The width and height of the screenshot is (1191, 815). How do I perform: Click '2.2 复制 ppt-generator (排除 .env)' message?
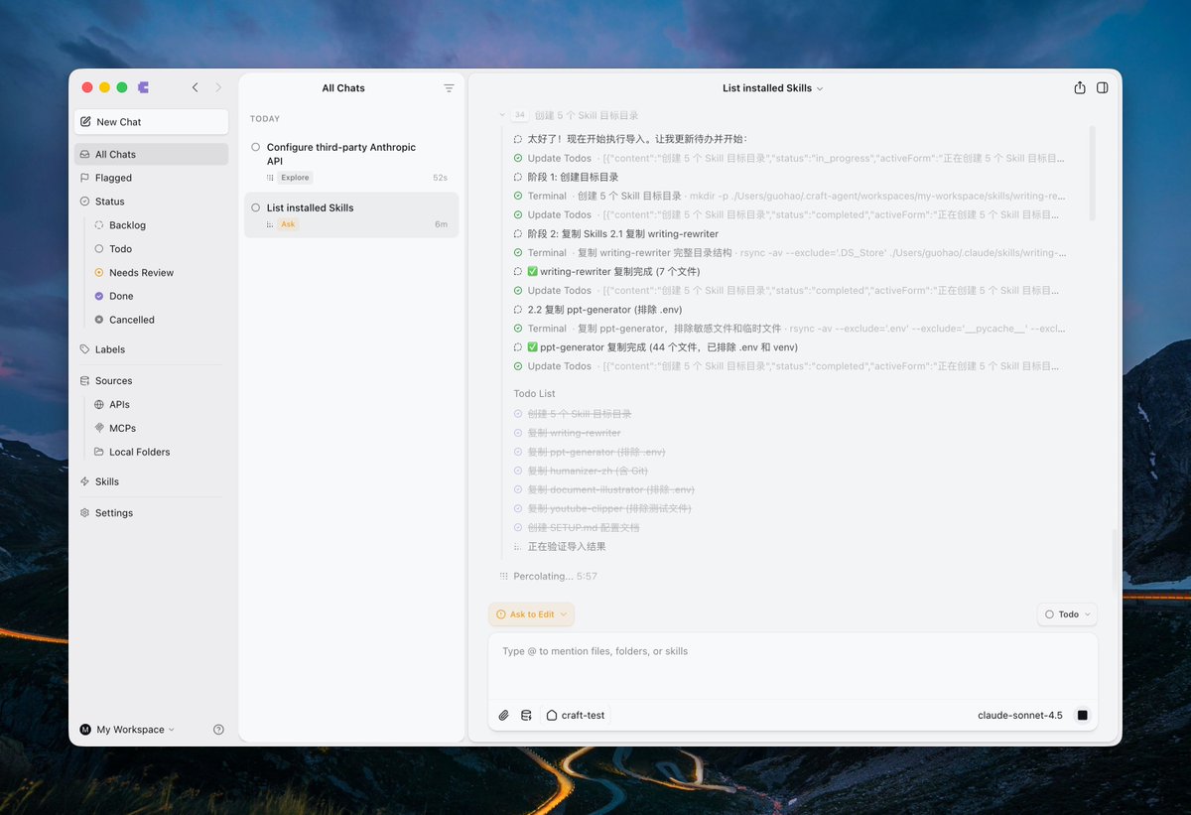(604, 310)
